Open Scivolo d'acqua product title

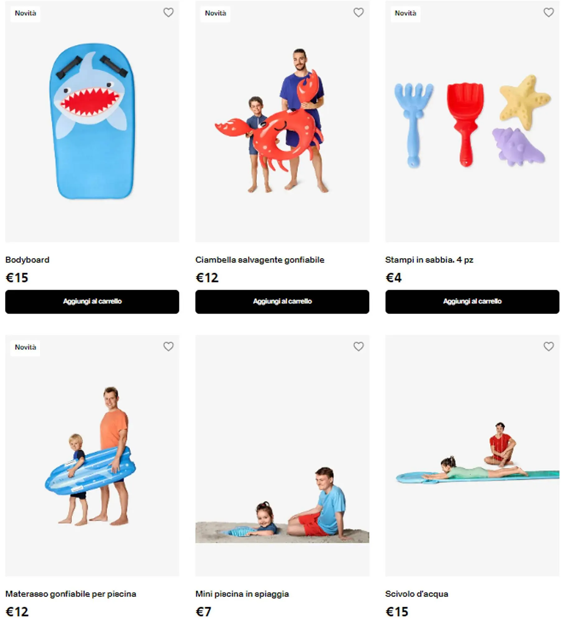[417, 594]
